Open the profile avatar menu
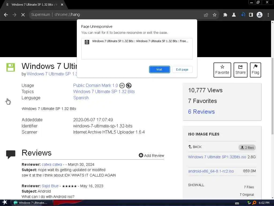274x206 pixels. click(260, 15)
